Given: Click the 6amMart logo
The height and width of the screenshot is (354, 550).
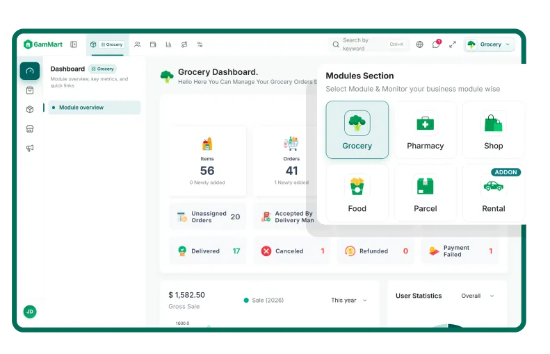Looking at the screenshot, I should (x=43, y=44).
